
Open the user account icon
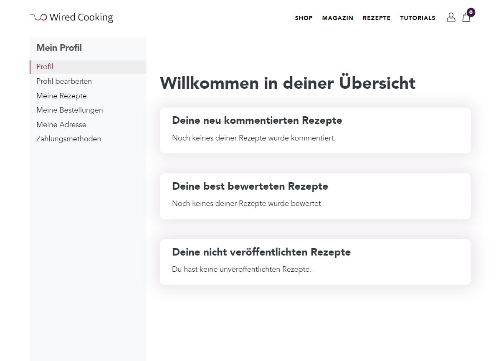point(451,18)
